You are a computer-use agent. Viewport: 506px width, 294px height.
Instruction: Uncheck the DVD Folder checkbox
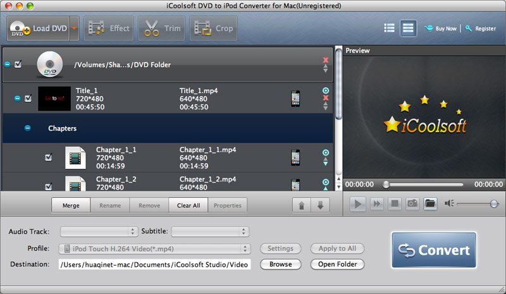point(18,64)
